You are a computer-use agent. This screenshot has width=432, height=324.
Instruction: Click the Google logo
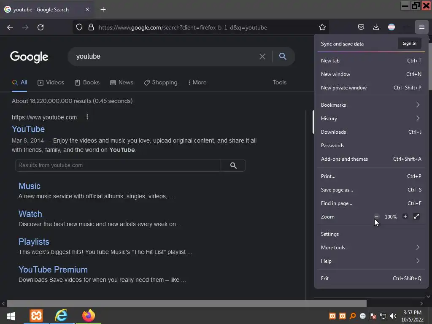coord(29,57)
